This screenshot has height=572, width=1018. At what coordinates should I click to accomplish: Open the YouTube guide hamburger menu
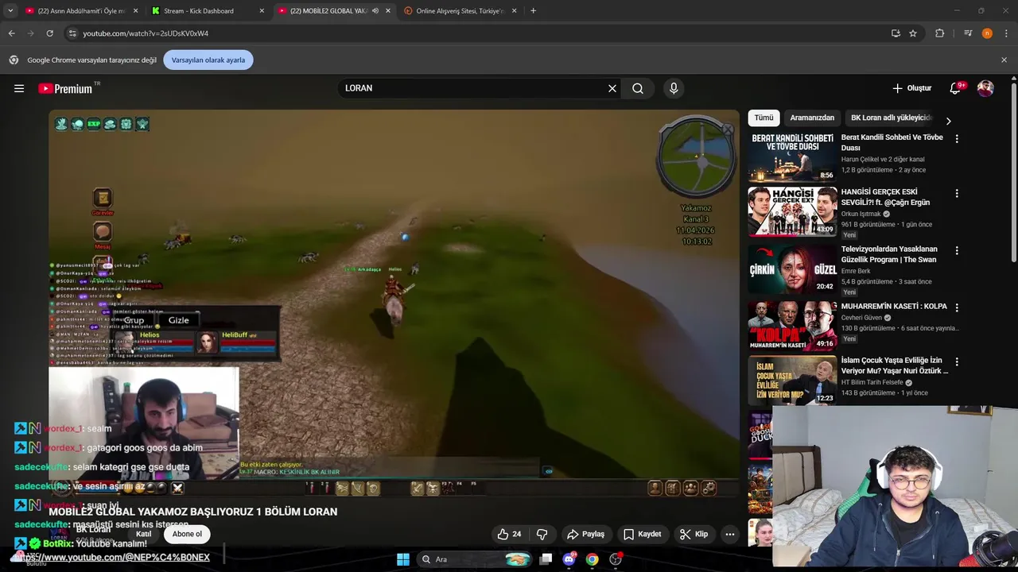[x=19, y=88]
